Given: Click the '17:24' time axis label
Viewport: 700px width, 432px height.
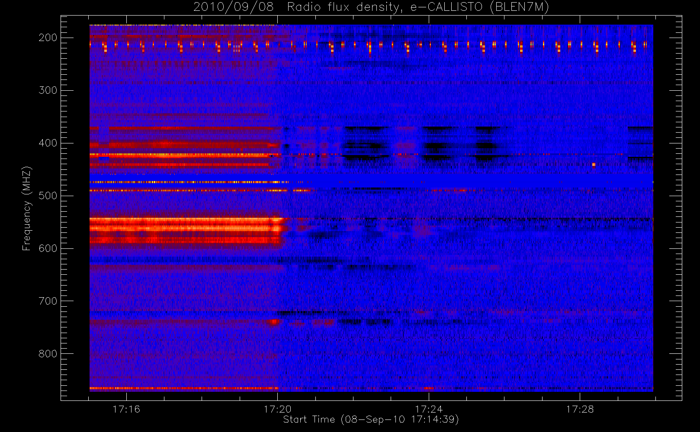Looking at the screenshot, I should click(429, 409).
